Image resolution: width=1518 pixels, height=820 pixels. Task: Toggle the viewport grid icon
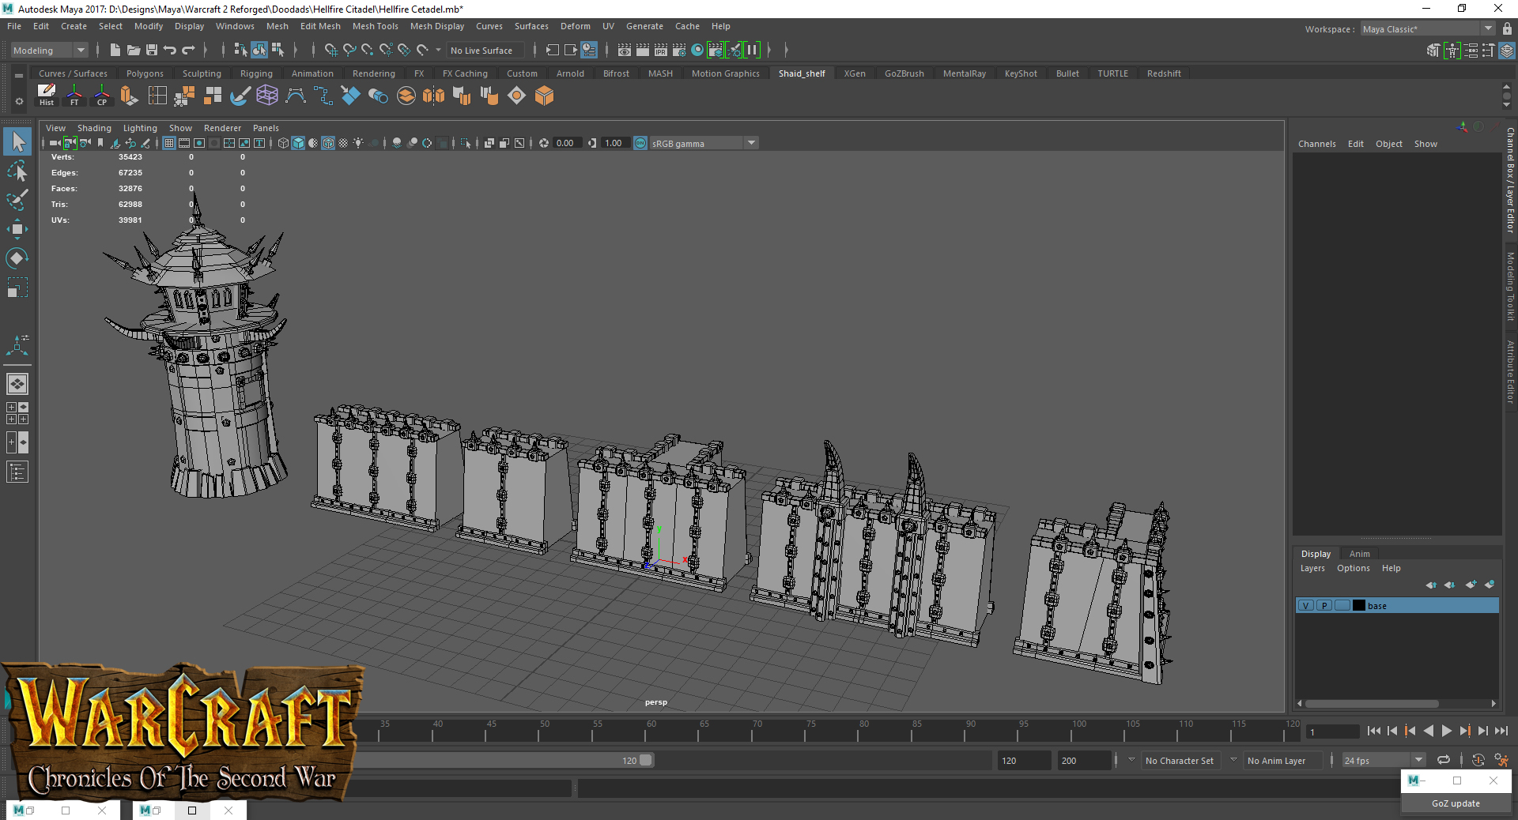pos(169,143)
